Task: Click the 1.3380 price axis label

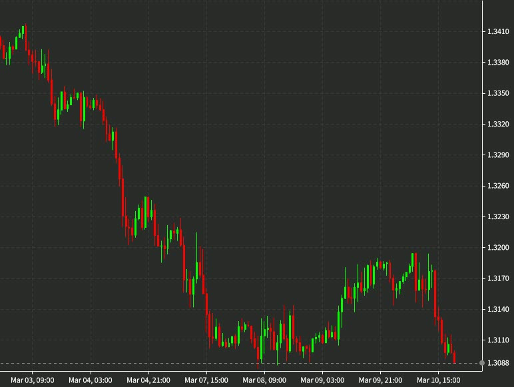Action: (498, 63)
